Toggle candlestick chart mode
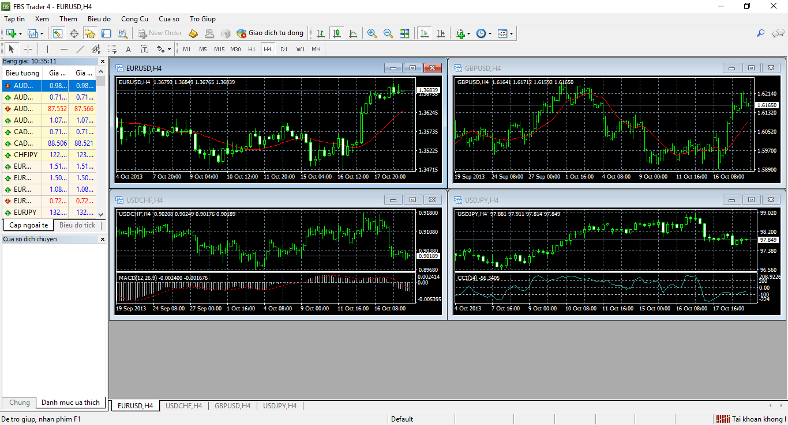Viewport: 788px width, 425px height. [337, 33]
